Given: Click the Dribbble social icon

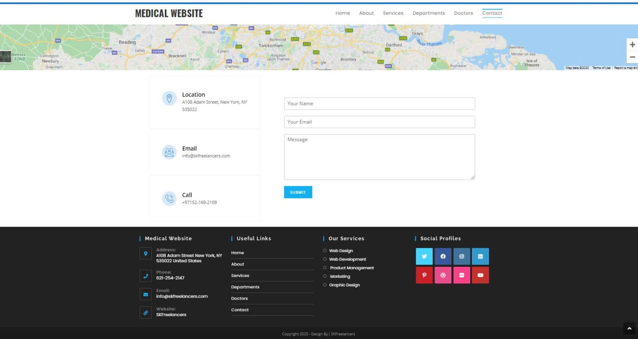Looking at the screenshot, I should click(x=443, y=275).
